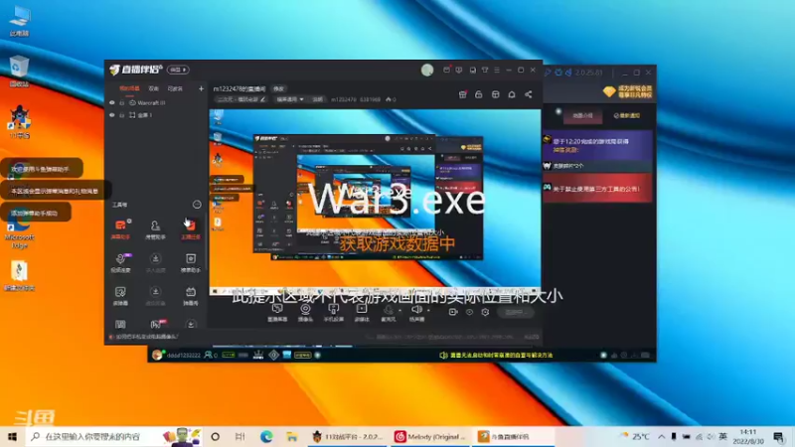Open the gift box icon above the preview
Viewport: 795px width, 447px height.
(462, 94)
